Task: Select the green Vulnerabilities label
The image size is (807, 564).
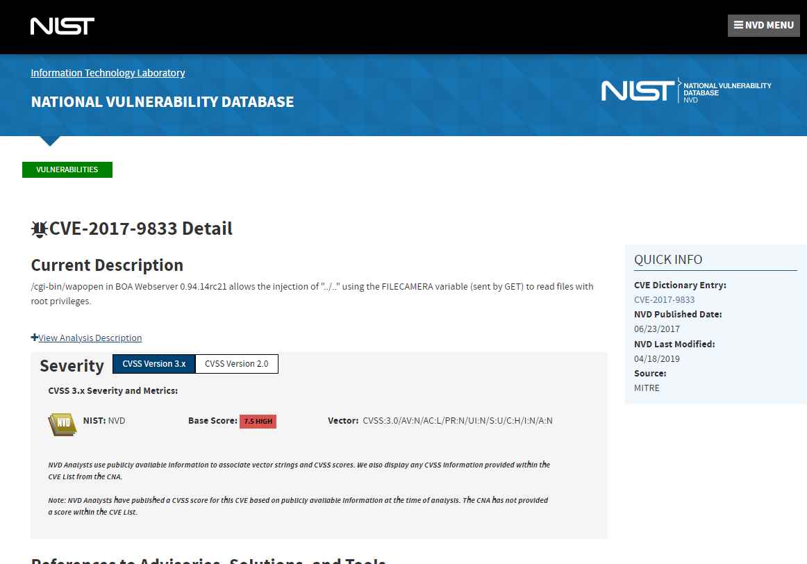Action: (67, 169)
